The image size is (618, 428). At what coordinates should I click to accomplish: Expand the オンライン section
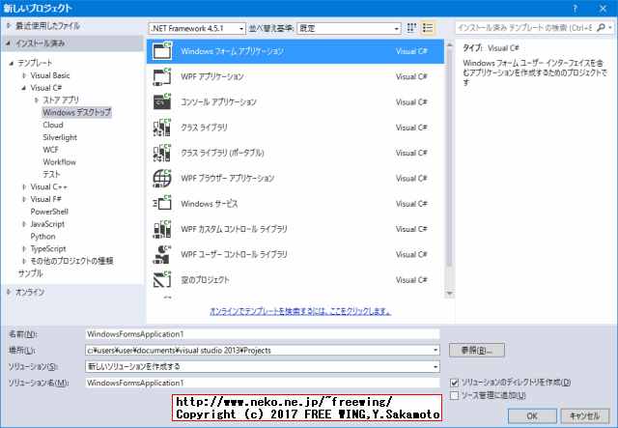tap(9, 293)
